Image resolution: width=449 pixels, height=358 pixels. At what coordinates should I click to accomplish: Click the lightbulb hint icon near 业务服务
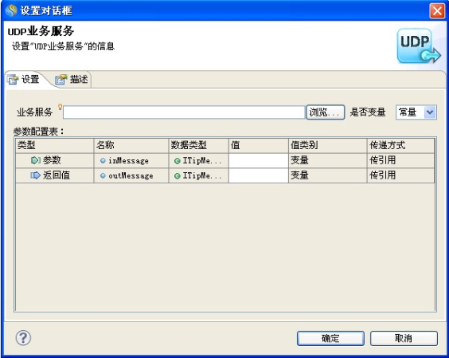click(x=60, y=107)
